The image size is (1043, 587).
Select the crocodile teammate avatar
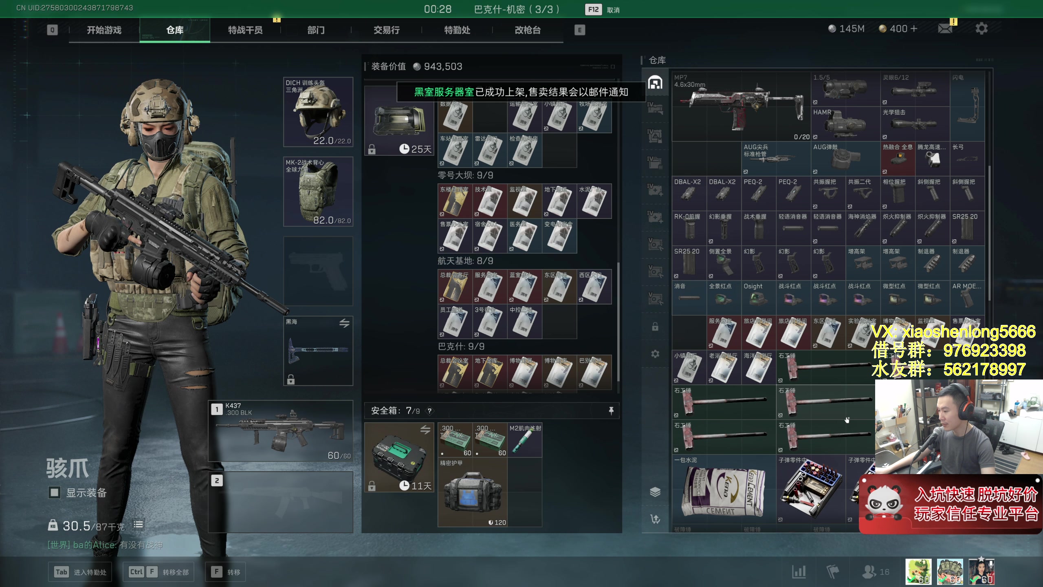coord(918,572)
